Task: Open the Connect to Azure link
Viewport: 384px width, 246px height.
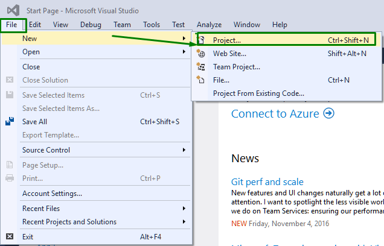Action: pos(276,113)
